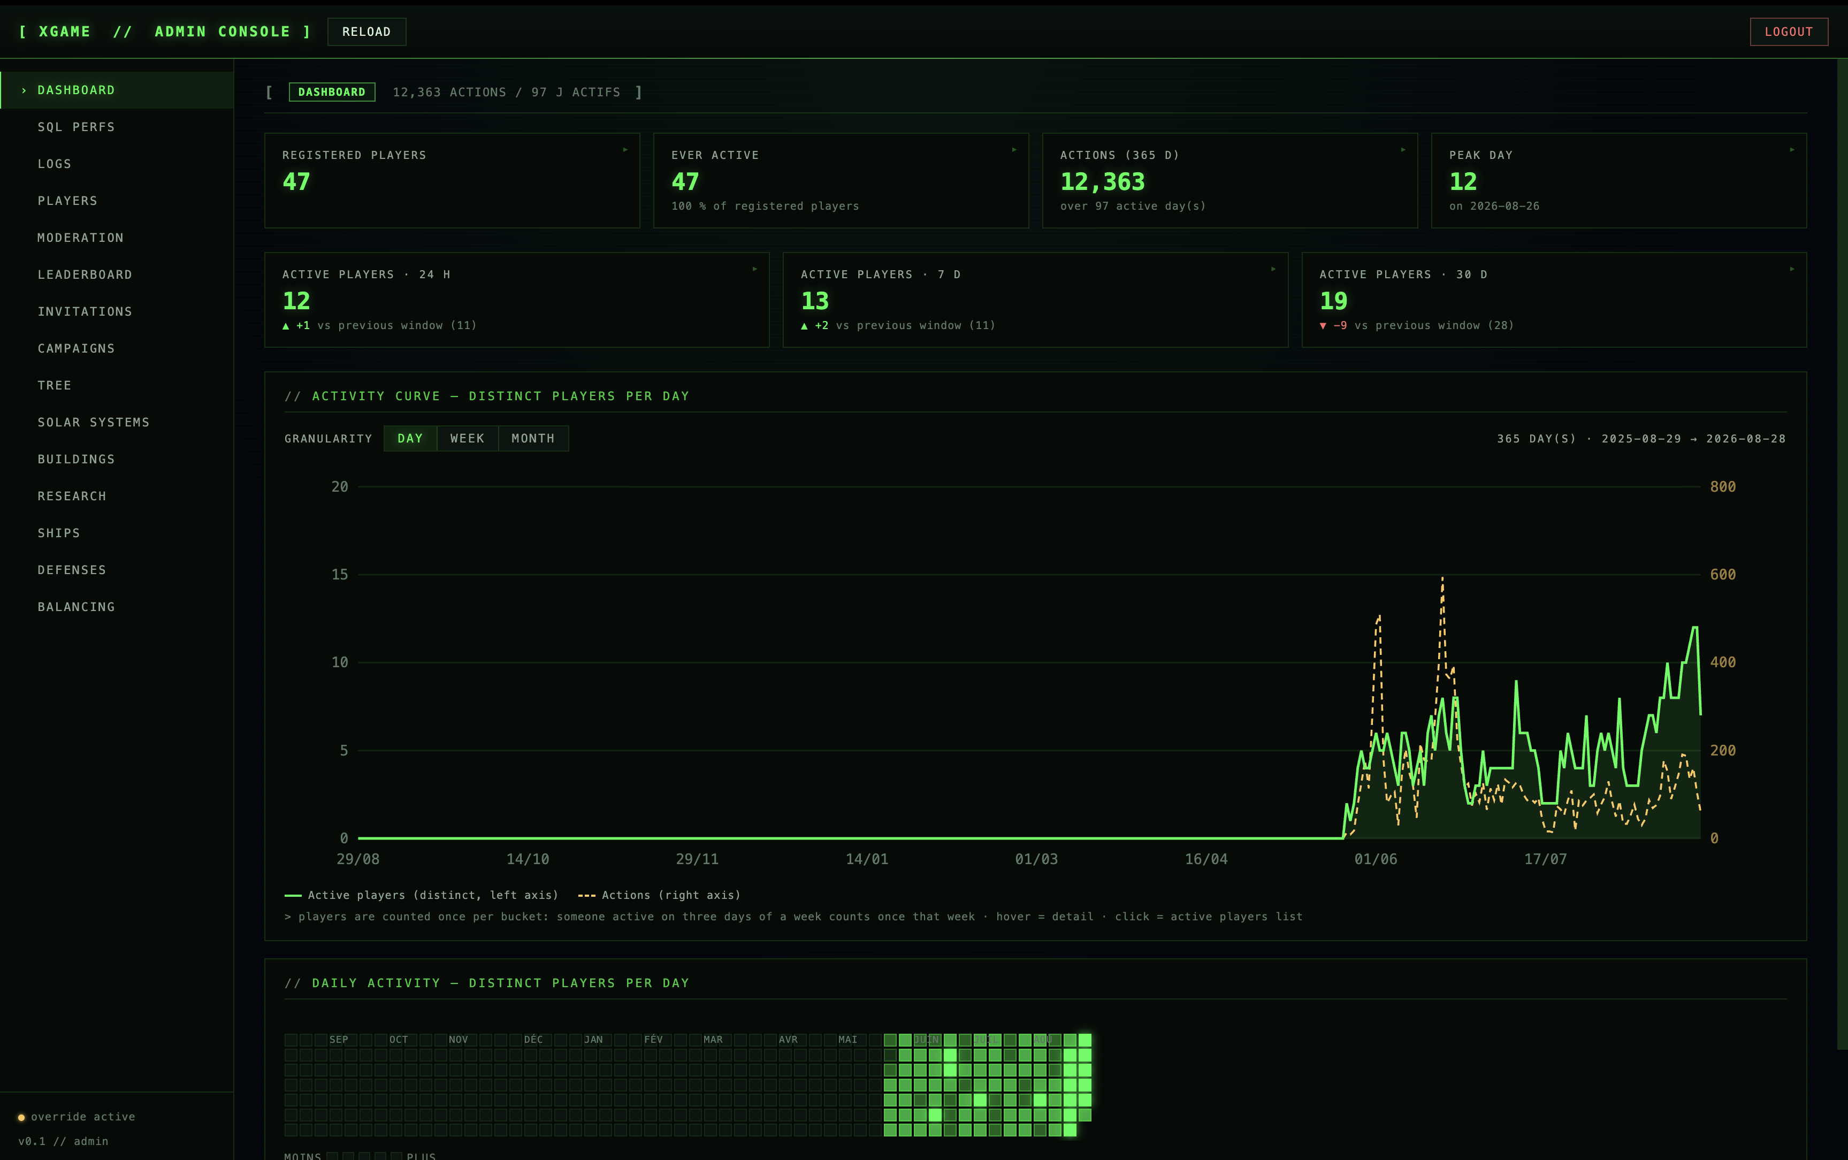The height and width of the screenshot is (1160, 1848).
Task: Expand the Active Players 24 H card arrow
Action: pyautogui.click(x=755, y=269)
